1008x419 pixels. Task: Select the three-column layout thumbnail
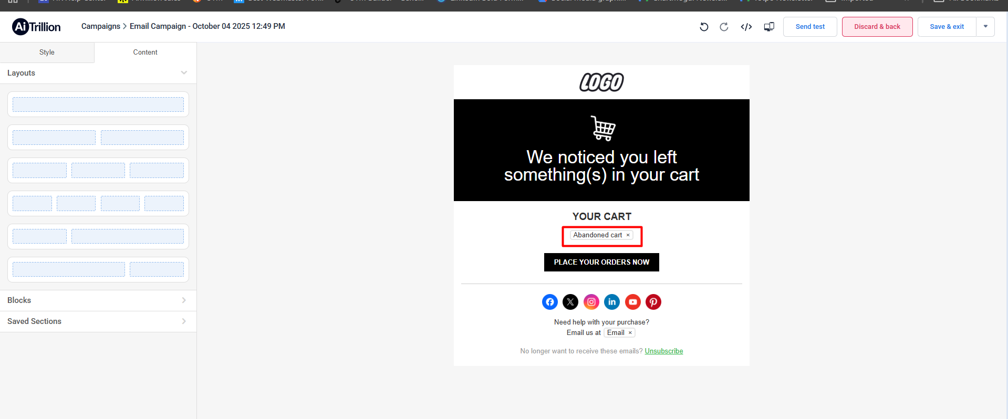pos(98,171)
